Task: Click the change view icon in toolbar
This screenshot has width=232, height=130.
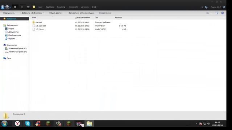Action: (x=207, y=13)
